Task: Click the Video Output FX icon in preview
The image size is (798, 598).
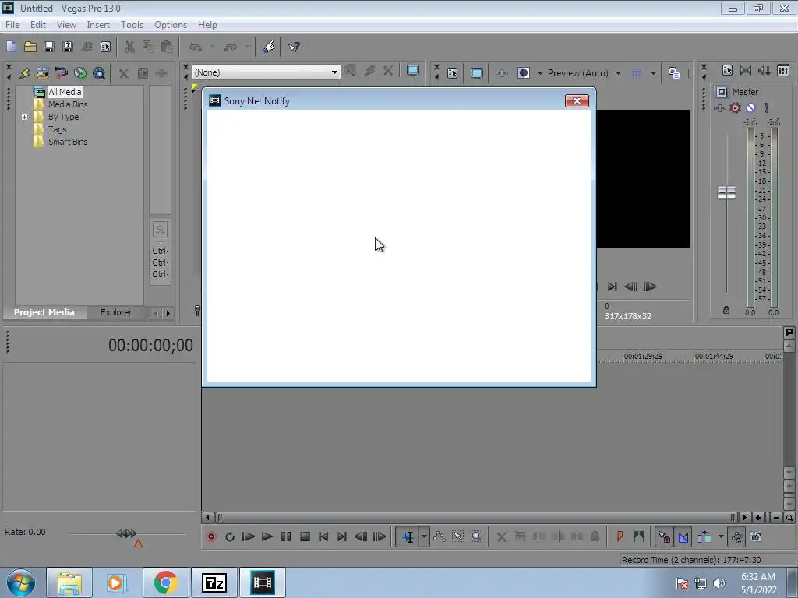Action: [502, 73]
